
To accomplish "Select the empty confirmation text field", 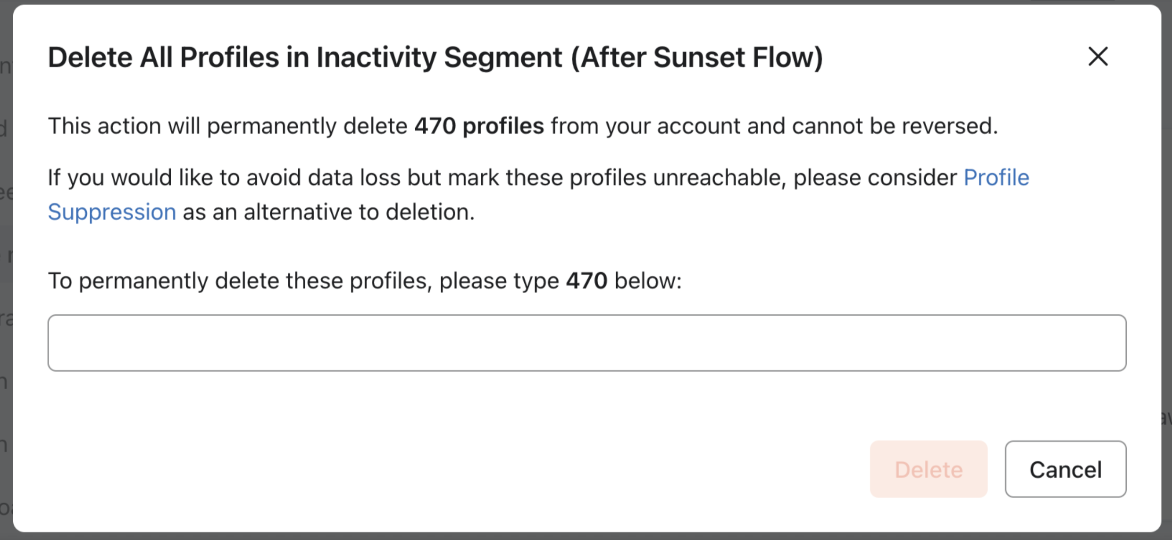I will coord(586,343).
